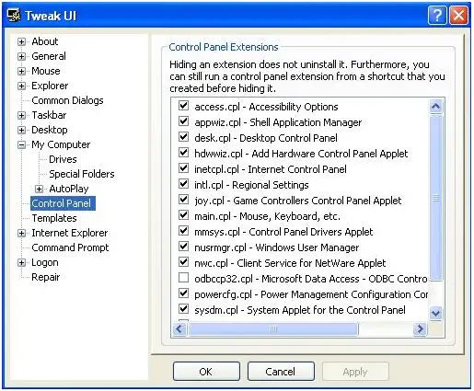
Task: Select Logon in the tree
Action: pos(45,262)
